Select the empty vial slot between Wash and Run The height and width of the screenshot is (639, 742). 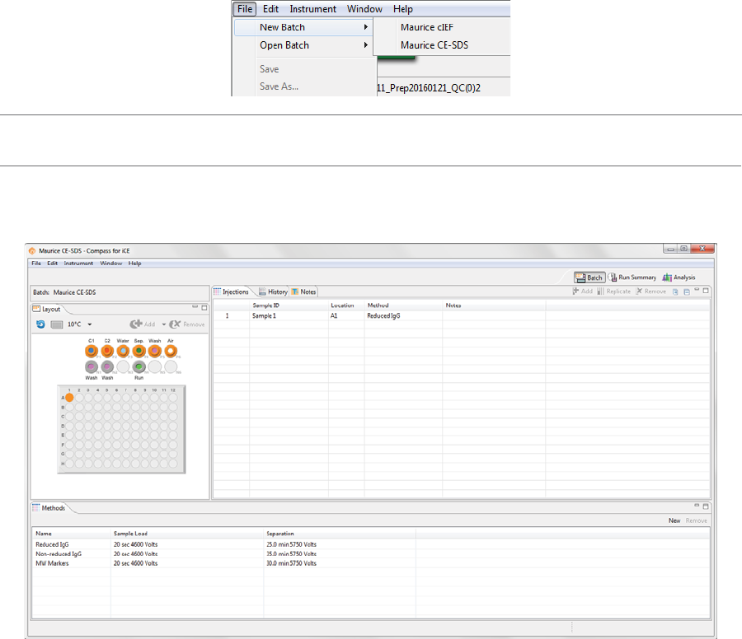[123, 366]
